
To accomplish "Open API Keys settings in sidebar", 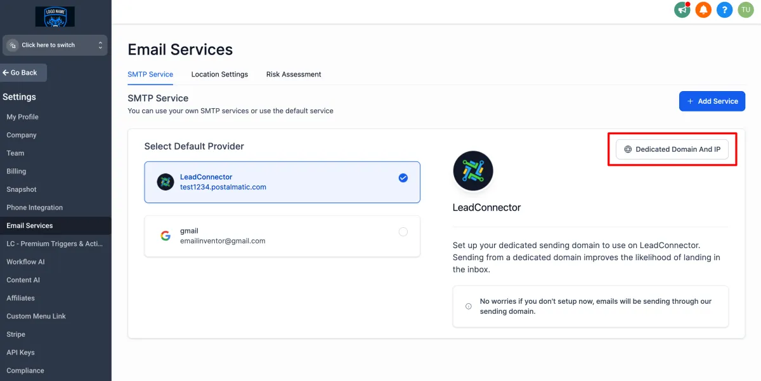I will (x=20, y=353).
